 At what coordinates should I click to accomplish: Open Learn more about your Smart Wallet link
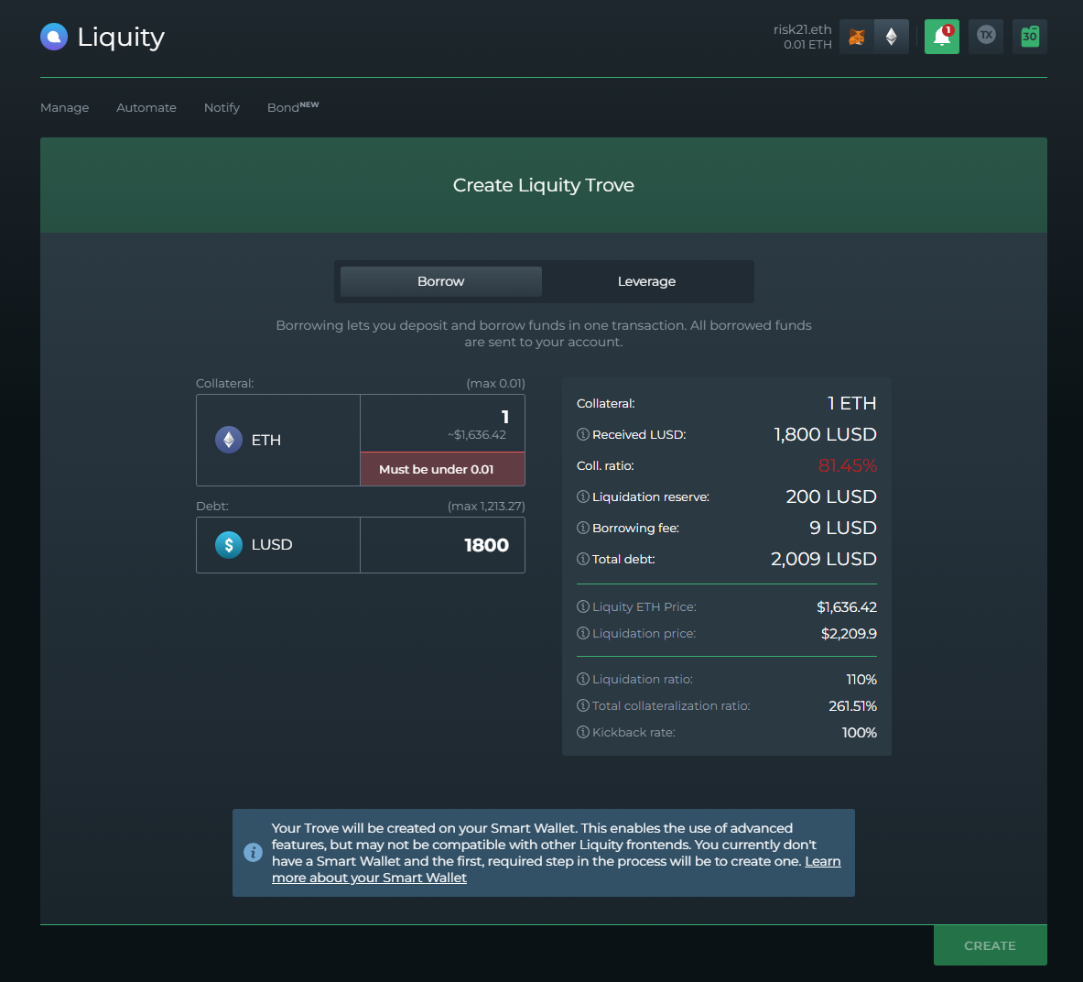tap(556, 869)
